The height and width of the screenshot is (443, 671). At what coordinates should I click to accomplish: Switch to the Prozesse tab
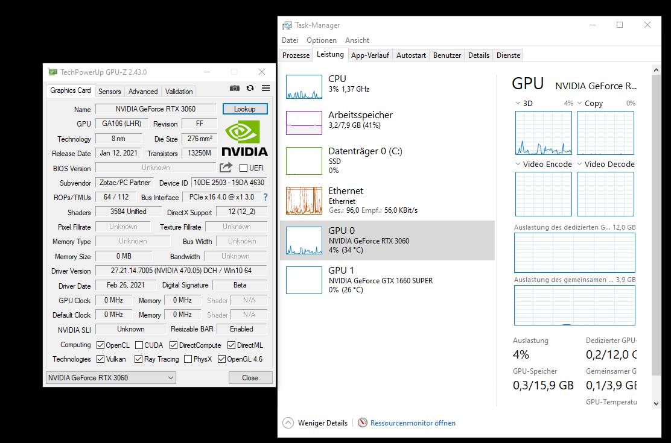(296, 55)
